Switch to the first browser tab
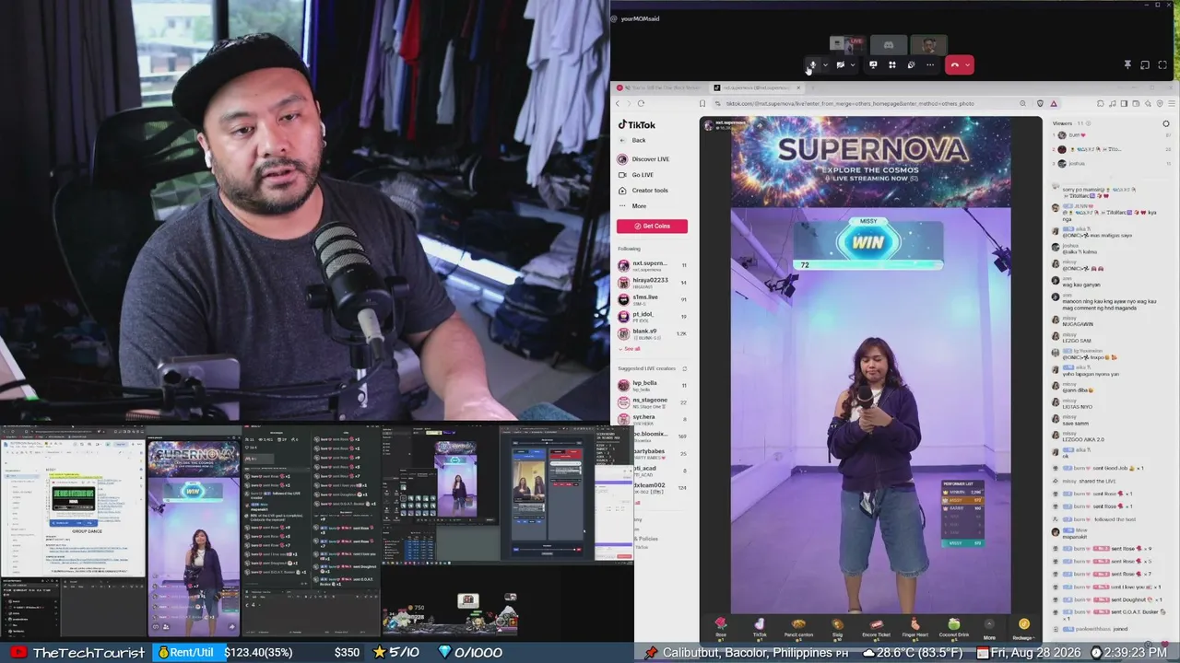 point(661,87)
